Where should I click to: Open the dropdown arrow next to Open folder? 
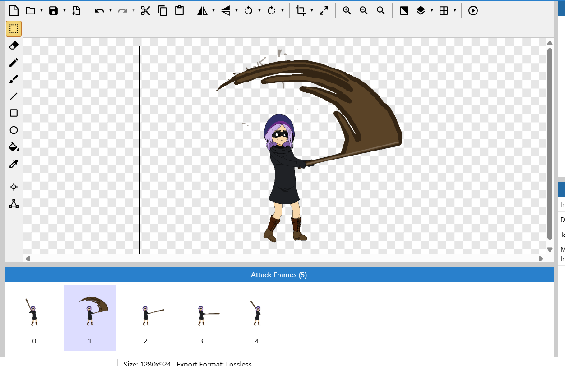(42, 10)
